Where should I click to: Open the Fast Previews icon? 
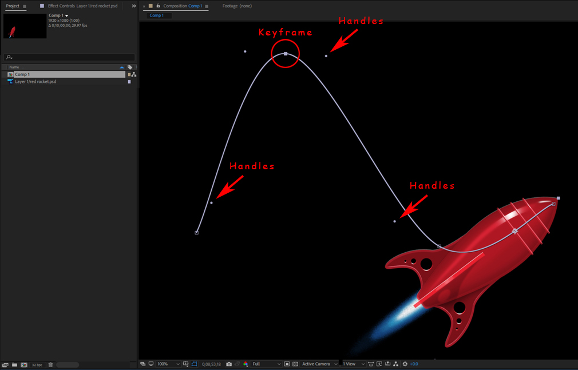(x=379, y=364)
